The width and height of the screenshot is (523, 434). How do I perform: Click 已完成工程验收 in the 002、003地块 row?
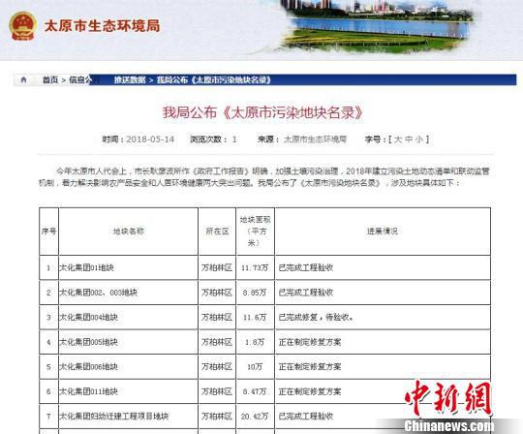[x=306, y=293]
